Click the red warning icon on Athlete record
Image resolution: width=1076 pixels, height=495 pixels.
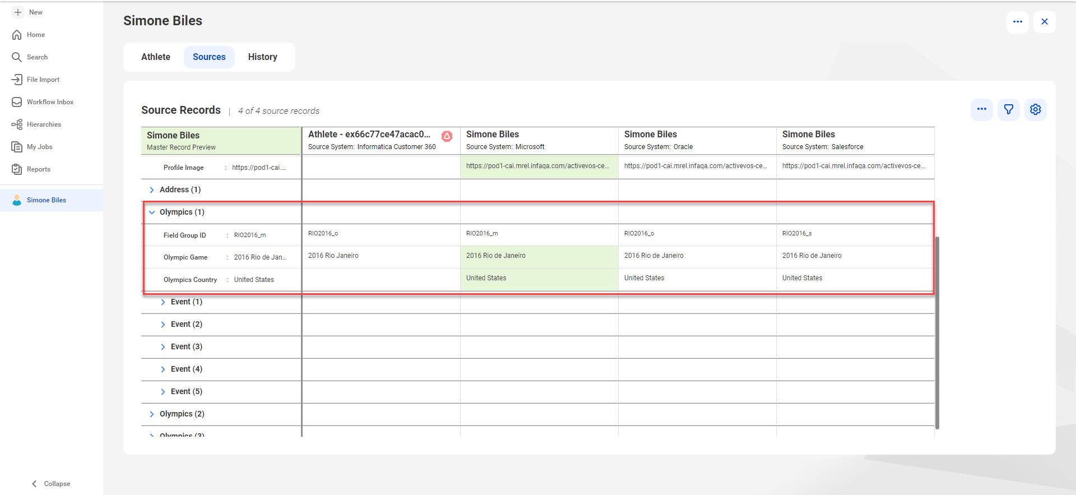coord(447,136)
